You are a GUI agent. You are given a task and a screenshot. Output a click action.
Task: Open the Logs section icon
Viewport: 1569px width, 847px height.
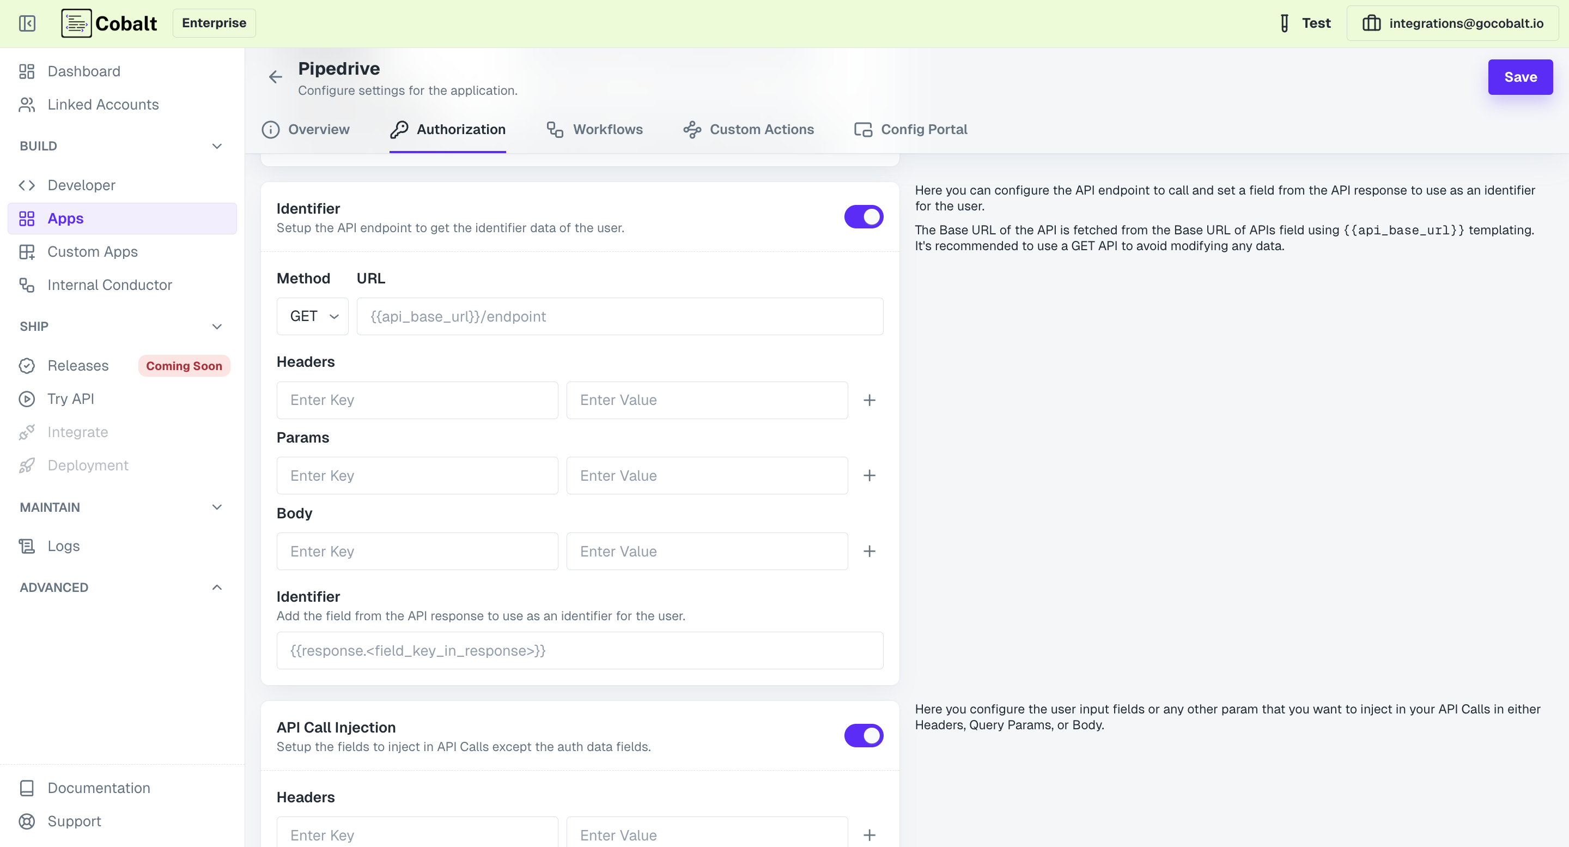(26, 546)
